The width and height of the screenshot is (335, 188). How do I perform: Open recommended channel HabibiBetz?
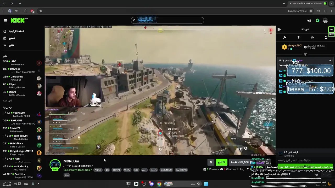tap(22, 145)
